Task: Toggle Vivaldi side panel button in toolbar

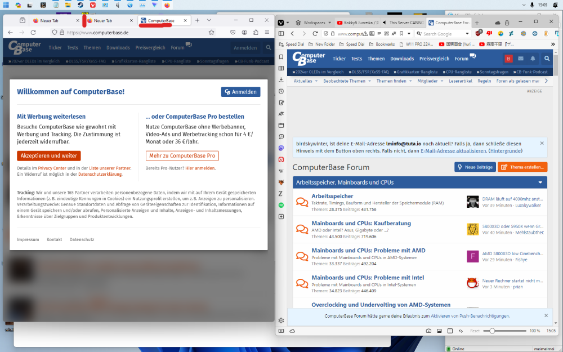Action: (281, 33)
